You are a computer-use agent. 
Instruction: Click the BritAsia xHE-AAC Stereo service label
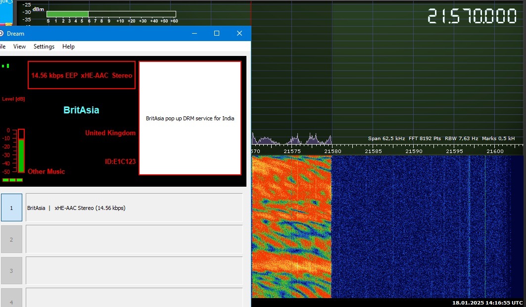tap(76, 208)
